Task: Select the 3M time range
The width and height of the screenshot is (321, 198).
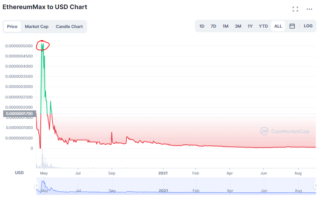Action: pyautogui.click(x=238, y=26)
